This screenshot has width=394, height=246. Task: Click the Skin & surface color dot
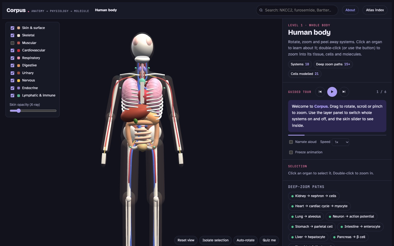click(x=19, y=28)
